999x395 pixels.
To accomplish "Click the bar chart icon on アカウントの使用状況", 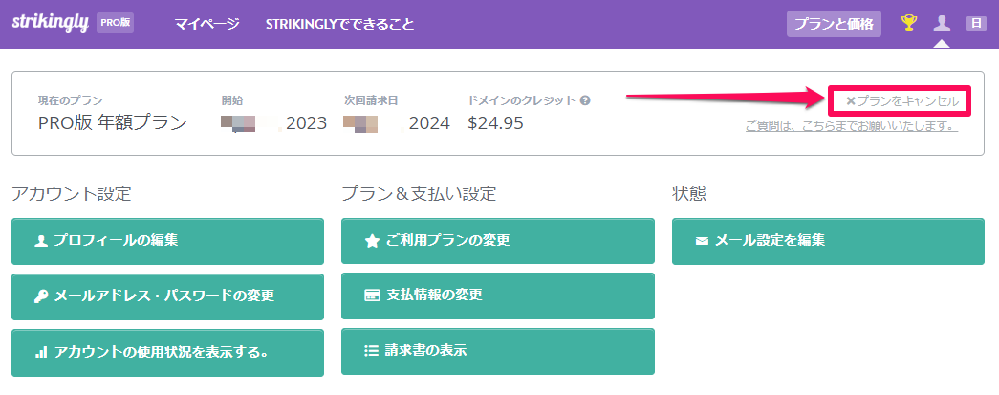I will coord(41,352).
